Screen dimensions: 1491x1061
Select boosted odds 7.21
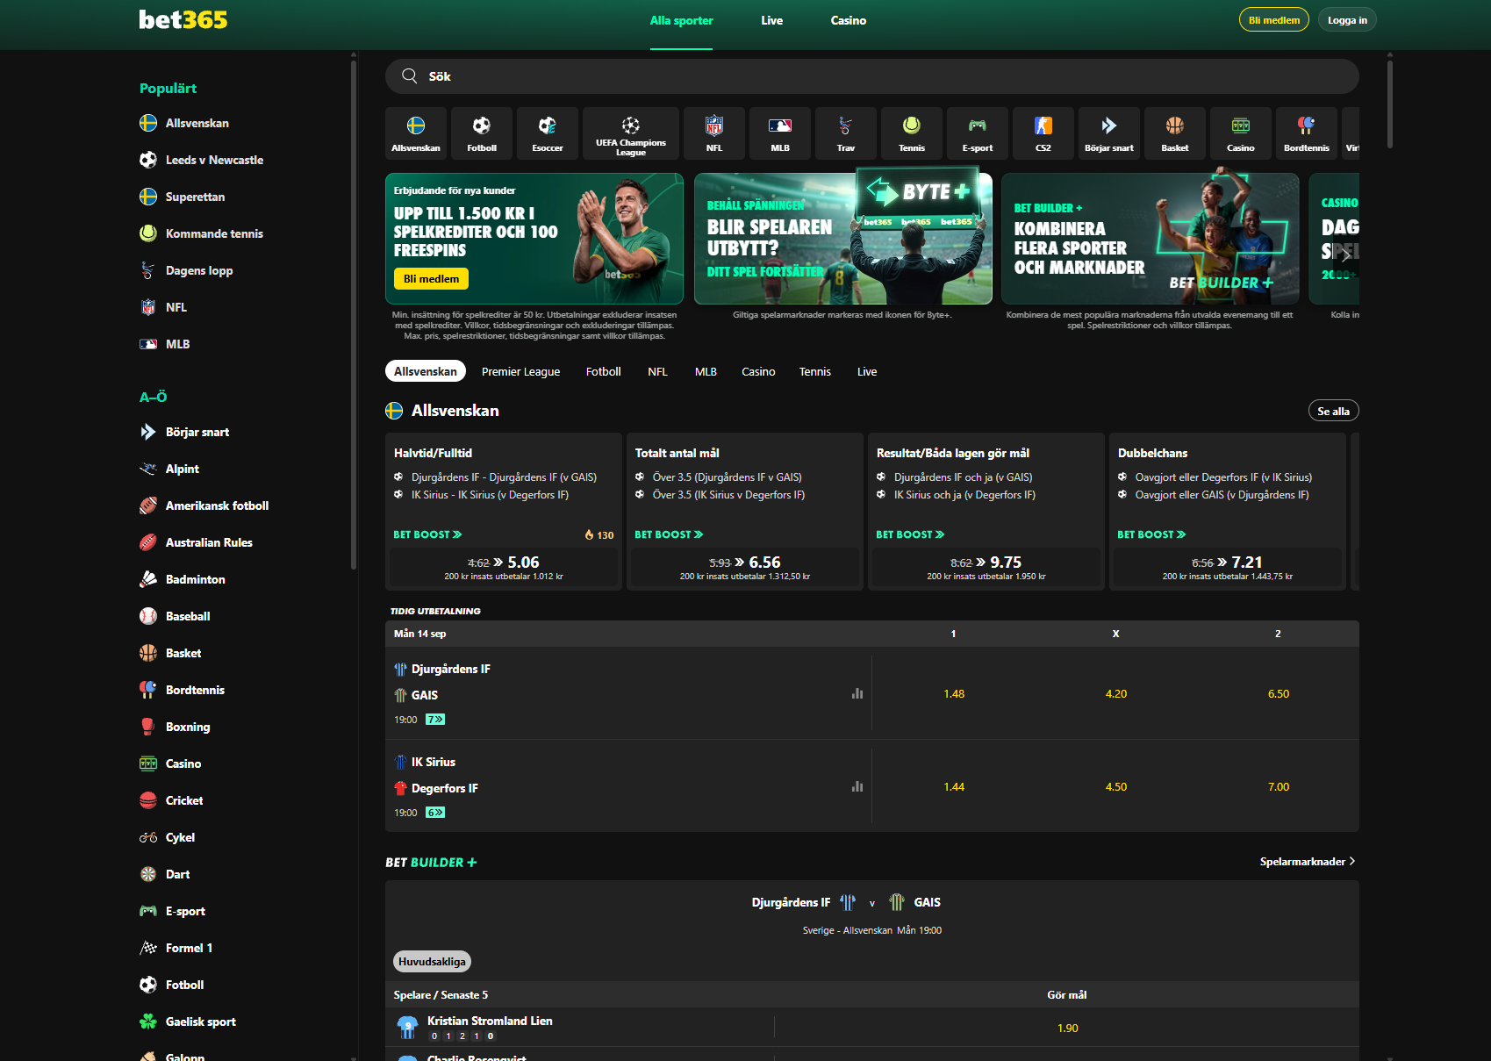click(x=1228, y=567)
